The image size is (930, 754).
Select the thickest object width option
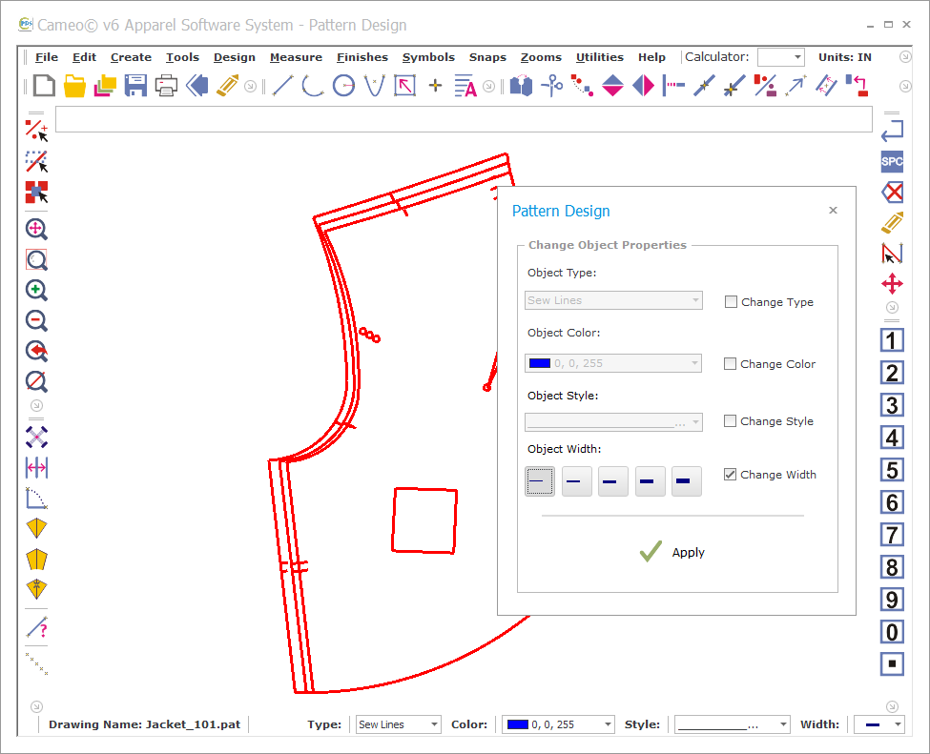click(x=686, y=480)
